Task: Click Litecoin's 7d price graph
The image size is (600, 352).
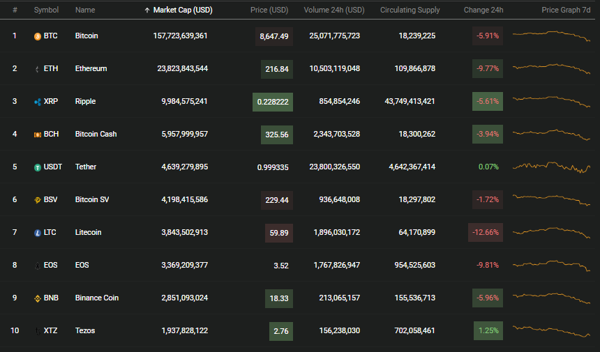Action: point(551,233)
